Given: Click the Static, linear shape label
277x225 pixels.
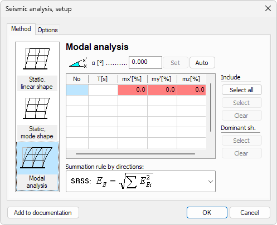Looking at the screenshot, I should click(x=37, y=83).
